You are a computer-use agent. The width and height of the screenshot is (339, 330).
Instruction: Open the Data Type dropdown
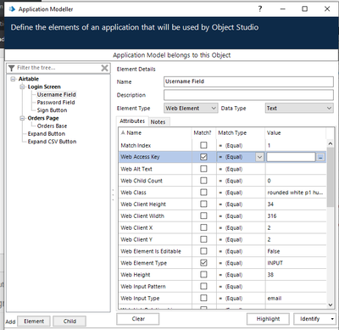pos(299,108)
